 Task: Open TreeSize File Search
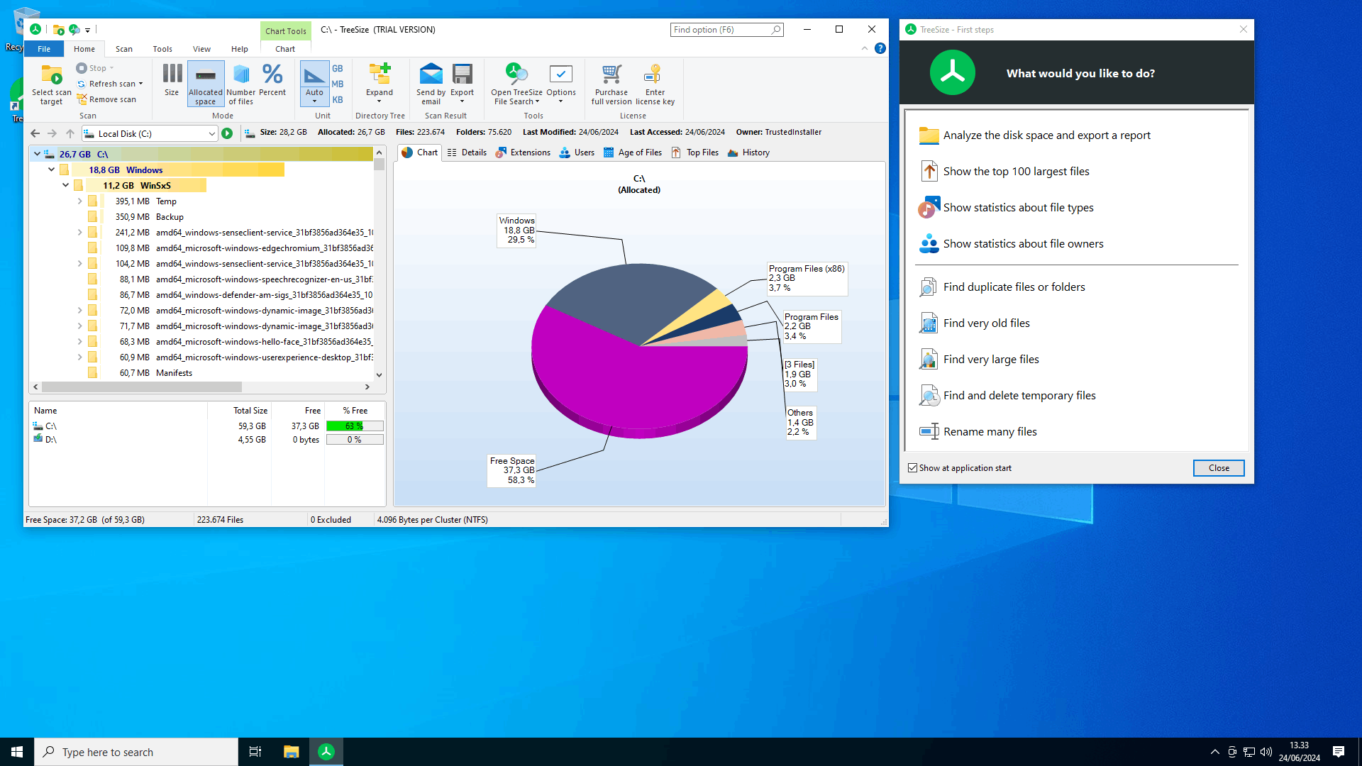(x=516, y=84)
